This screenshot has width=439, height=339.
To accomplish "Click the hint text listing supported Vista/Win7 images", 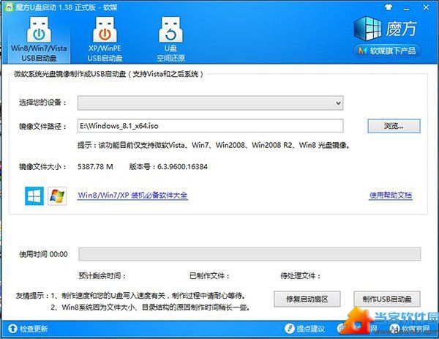I will [214, 145].
